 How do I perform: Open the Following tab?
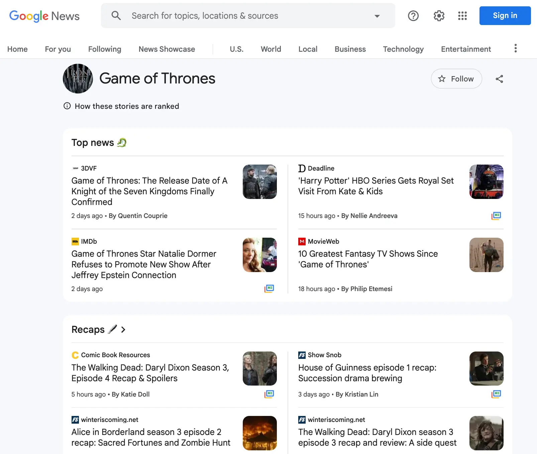coord(105,49)
